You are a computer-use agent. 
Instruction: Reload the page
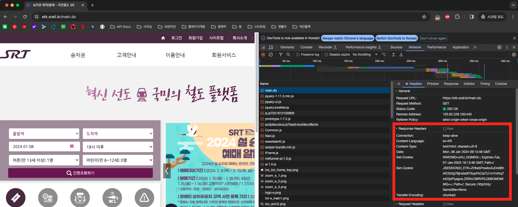pyautogui.click(x=25, y=17)
